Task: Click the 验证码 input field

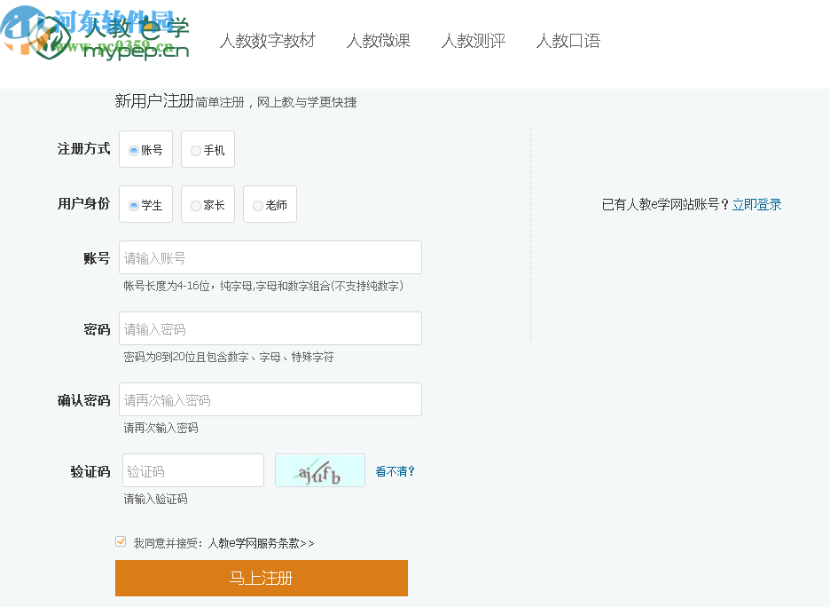Action: tap(192, 470)
